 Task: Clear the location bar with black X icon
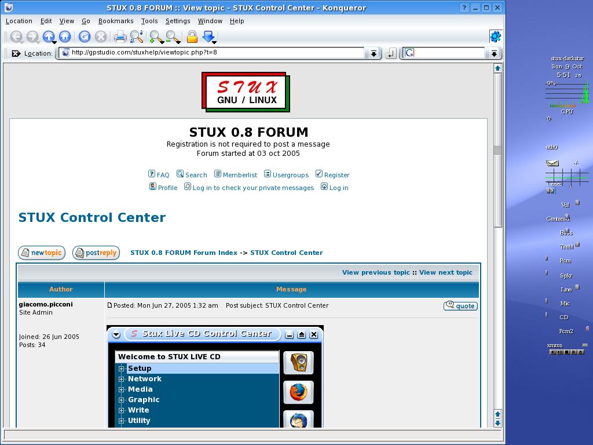[16, 53]
